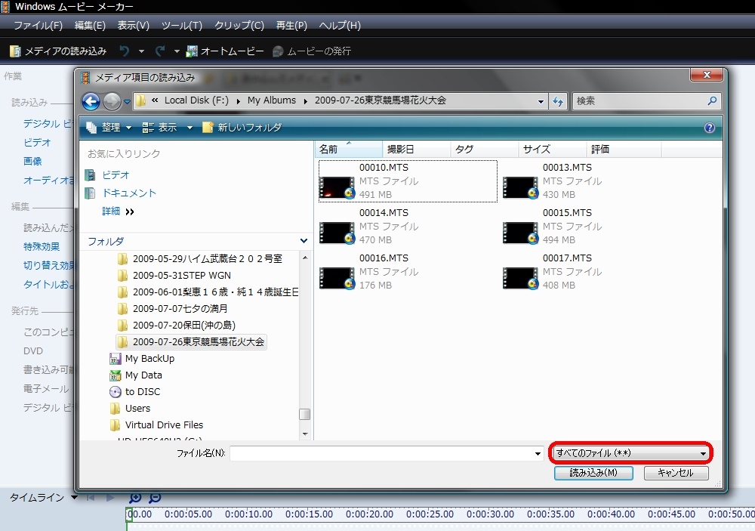Click My Albums in address breadcrumb
This screenshot has height=531, width=755.
pyautogui.click(x=272, y=100)
